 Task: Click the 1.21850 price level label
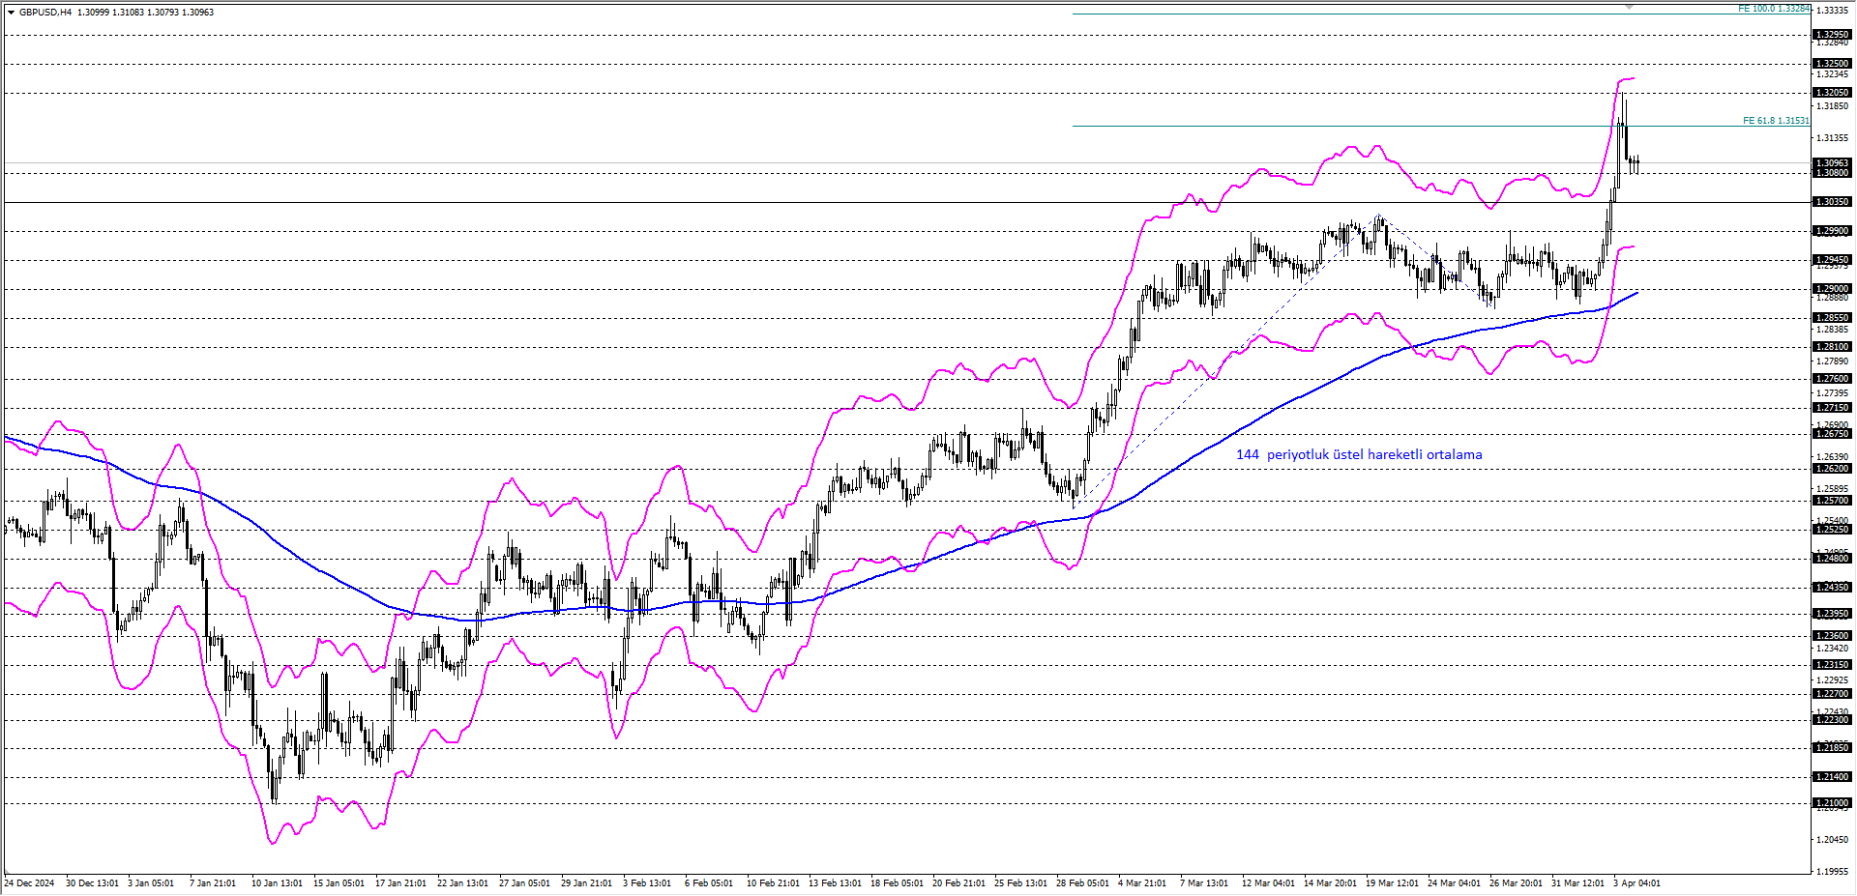(x=1832, y=748)
